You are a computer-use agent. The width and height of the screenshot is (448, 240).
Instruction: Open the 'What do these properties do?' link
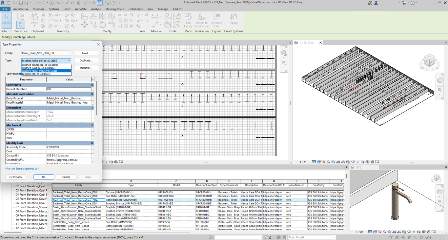(x=22, y=169)
